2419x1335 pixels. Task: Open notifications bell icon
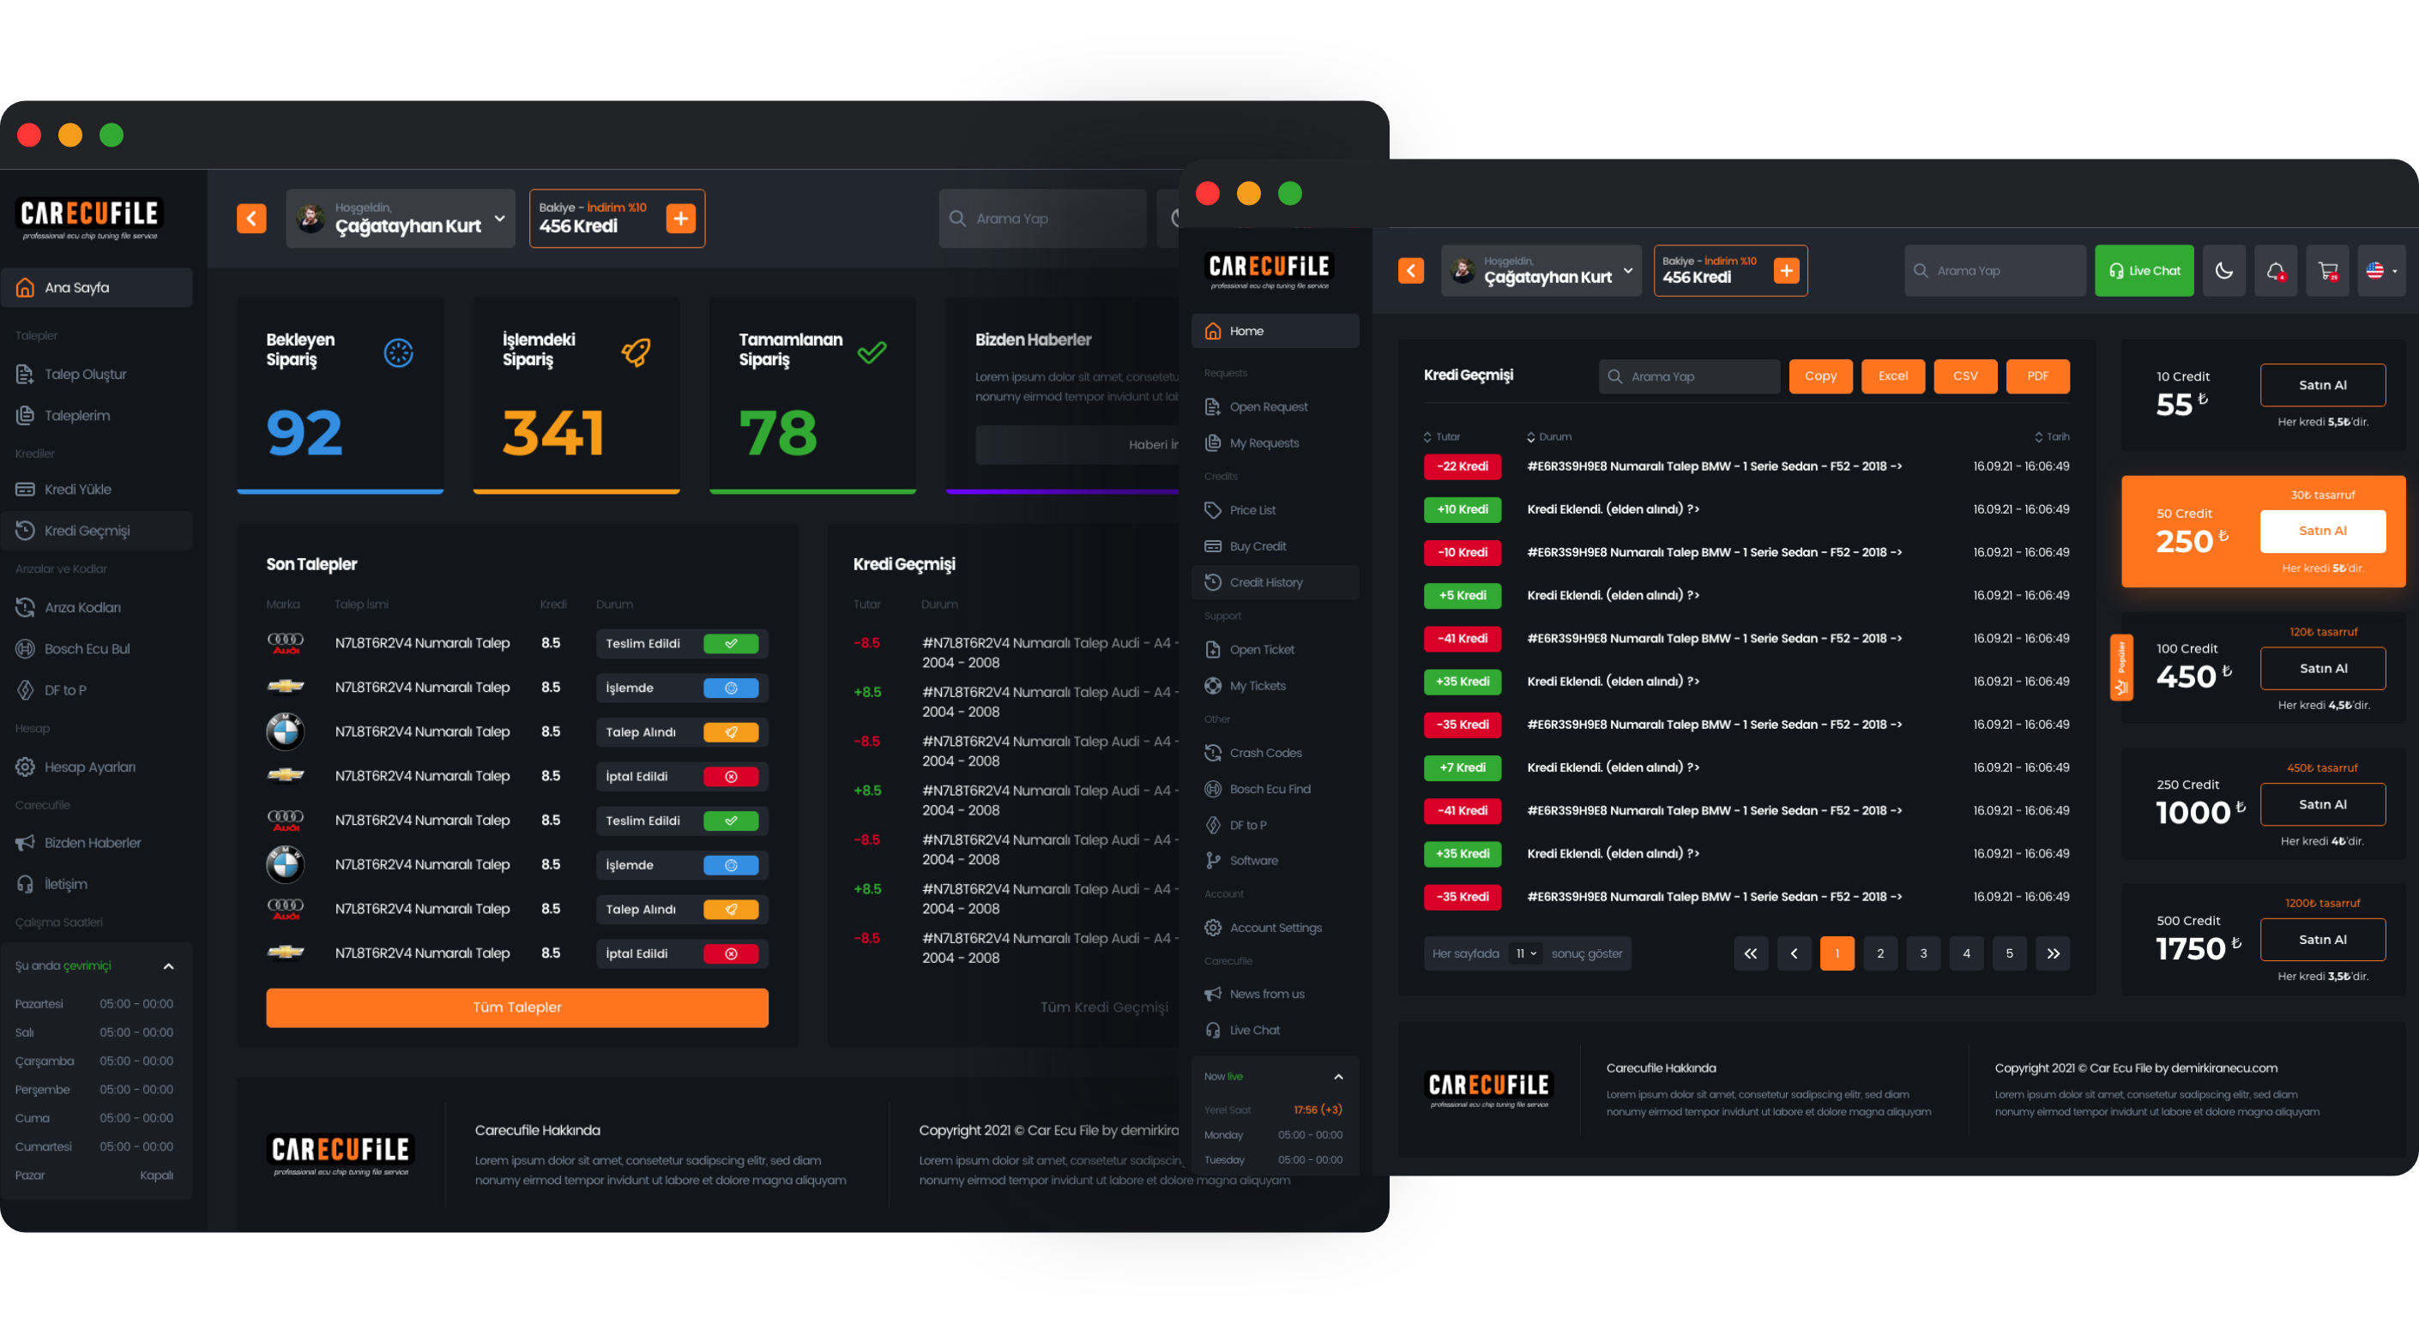(x=2276, y=270)
